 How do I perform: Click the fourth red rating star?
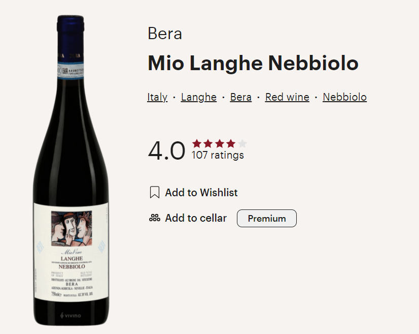(231, 143)
